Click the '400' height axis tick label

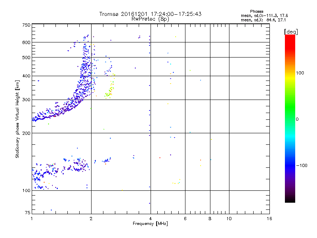coord(26,76)
